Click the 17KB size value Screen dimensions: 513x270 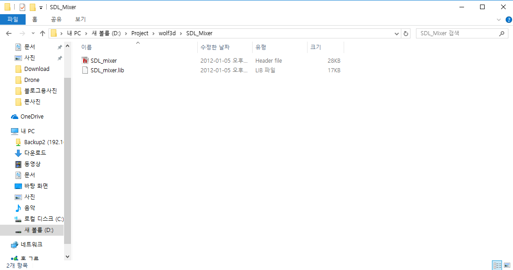(334, 70)
